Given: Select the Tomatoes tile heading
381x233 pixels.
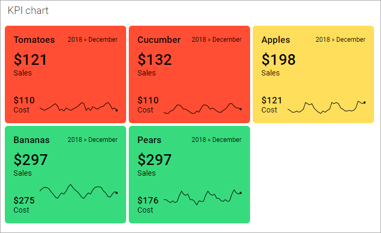Looking at the screenshot, I should point(34,40).
